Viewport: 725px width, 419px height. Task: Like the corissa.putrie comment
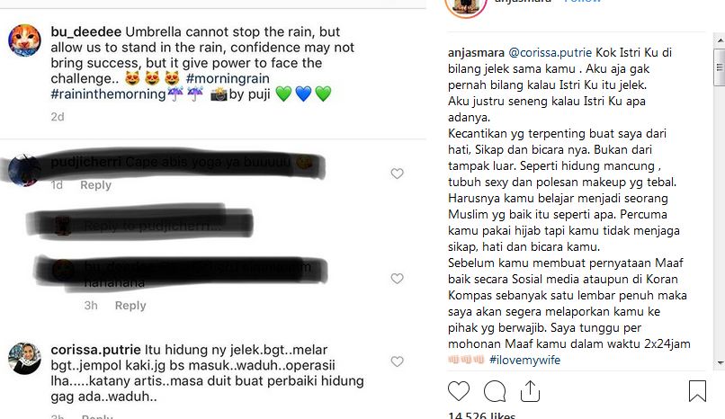(397, 361)
